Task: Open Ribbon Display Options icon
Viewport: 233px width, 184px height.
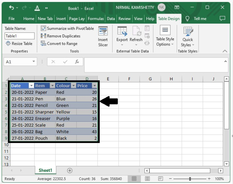Action: (177, 7)
